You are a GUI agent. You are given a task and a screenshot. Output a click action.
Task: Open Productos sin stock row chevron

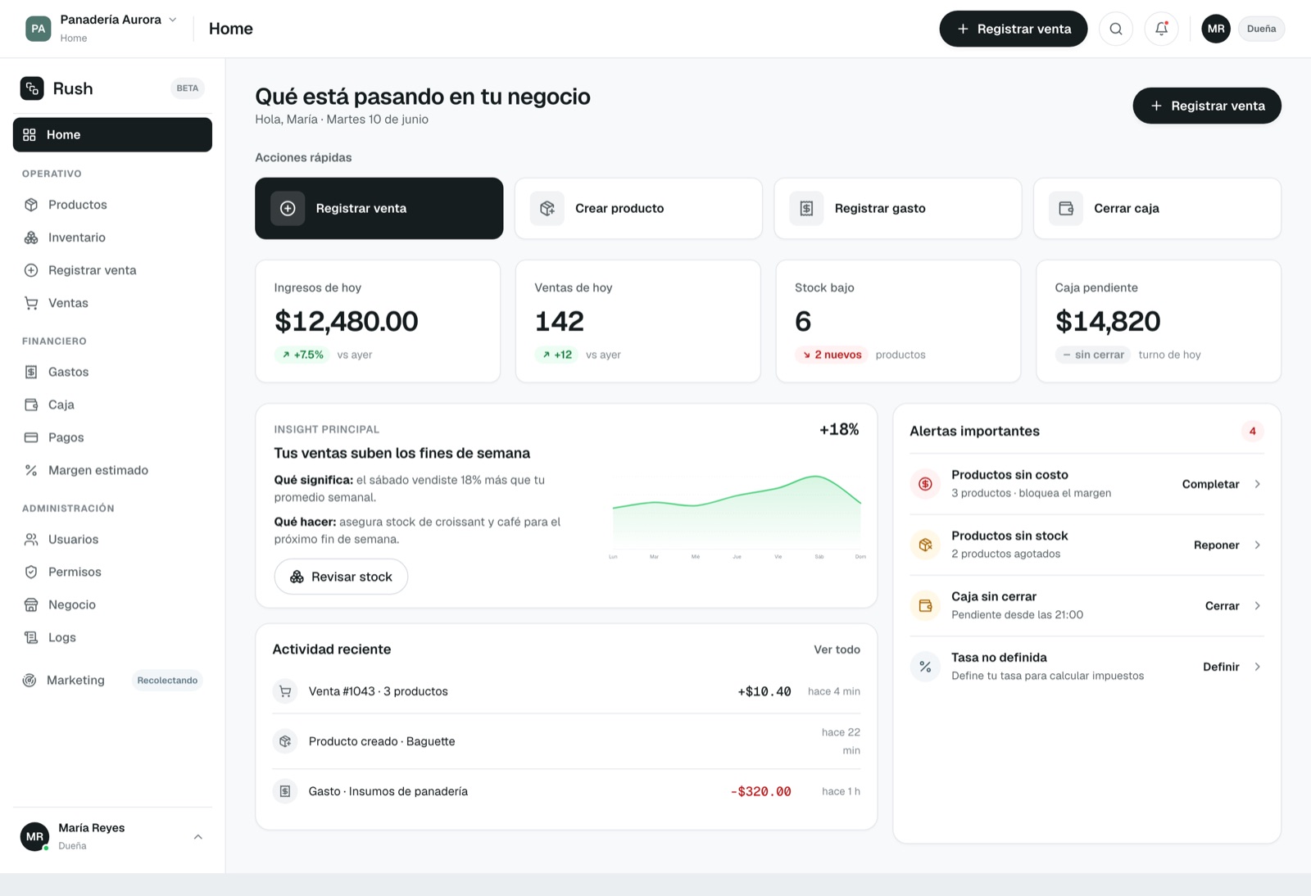1257,545
